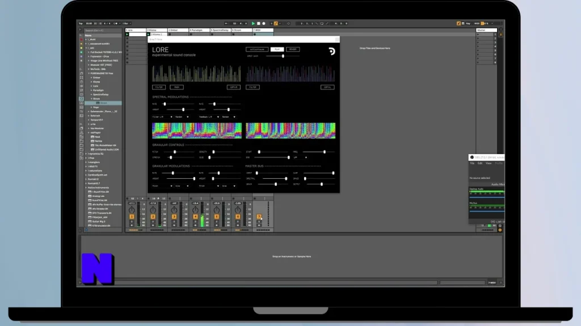Viewport: 581px width, 326px height.
Task: Click the Key map mode button
Action: [x=468, y=23]
